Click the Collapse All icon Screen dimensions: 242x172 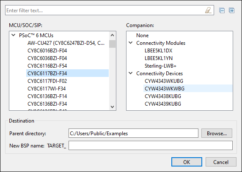(x=222, y=11)
